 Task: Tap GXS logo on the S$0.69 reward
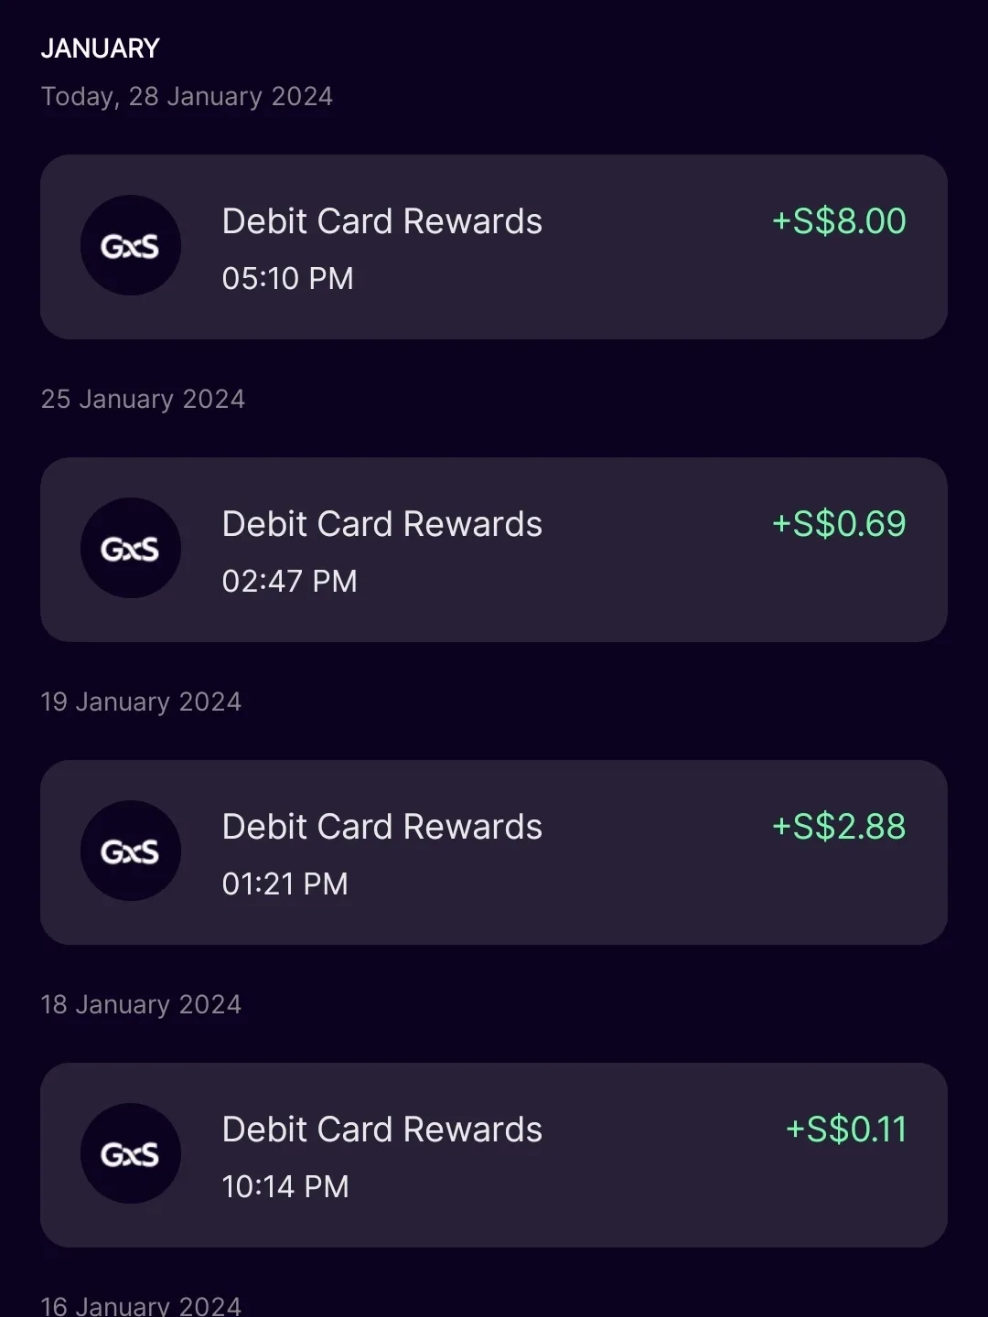tap(131, 548)
